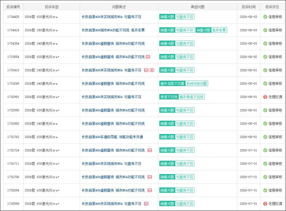Click green check status icon for complaint 1732711
Viewport: 286px width, 211px height.
265,164
